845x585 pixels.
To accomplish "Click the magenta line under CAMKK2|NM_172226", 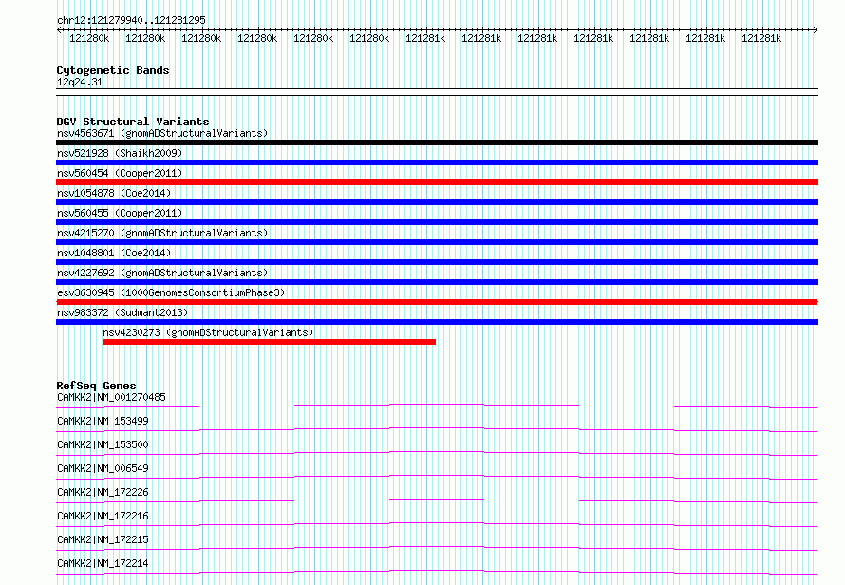I will pyautogui.click(x=437, y=500).
